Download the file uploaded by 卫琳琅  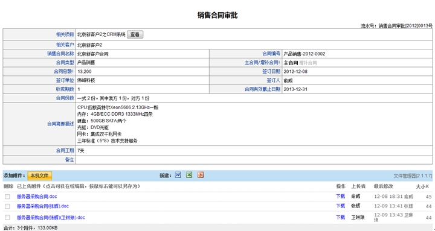point(340,217)
